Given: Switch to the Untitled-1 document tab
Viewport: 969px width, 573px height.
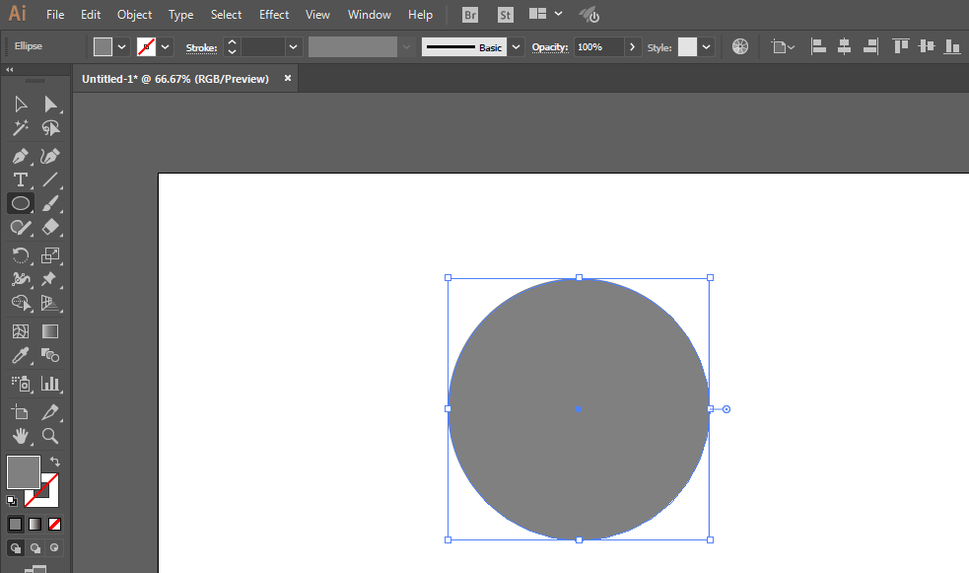Looking at the screenshot, I should tap(175, 79).
